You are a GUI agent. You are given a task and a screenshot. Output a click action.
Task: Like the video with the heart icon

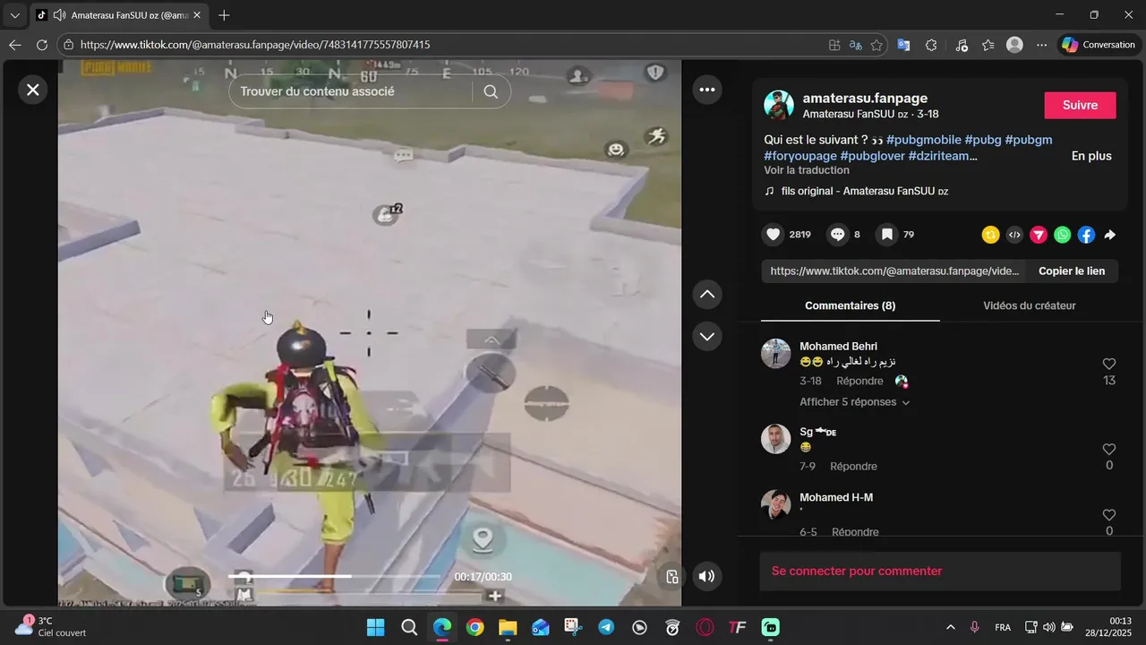pos(774,235)
